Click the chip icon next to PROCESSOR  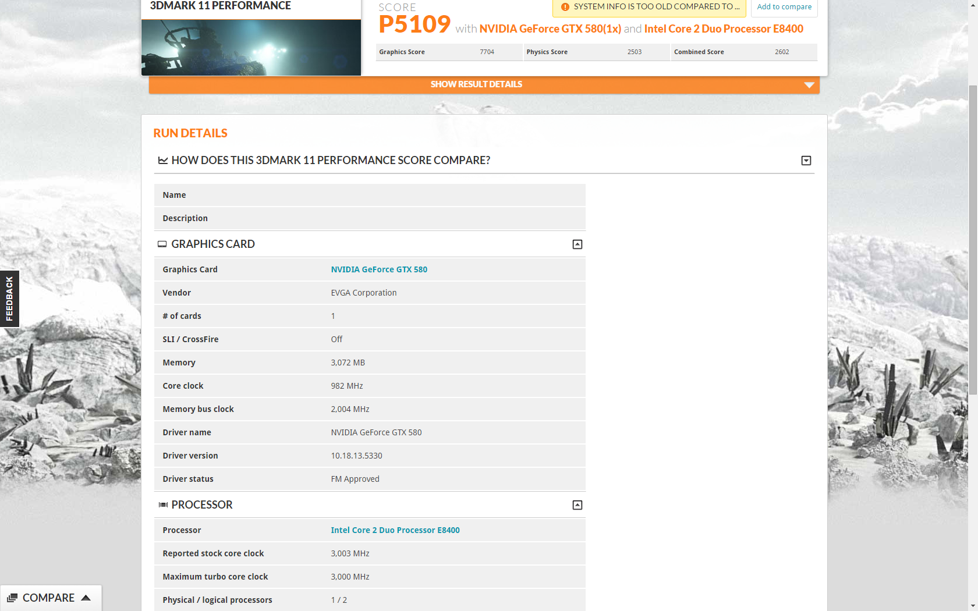click(x=163, y=505)
